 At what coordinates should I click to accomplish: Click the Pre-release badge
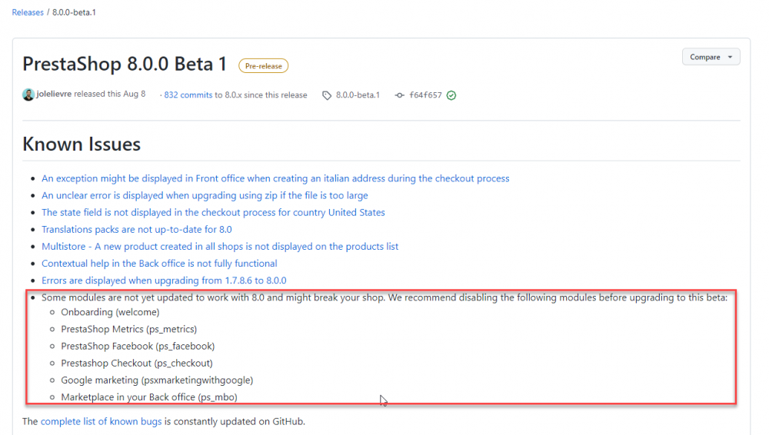click(x=263, y=66)
